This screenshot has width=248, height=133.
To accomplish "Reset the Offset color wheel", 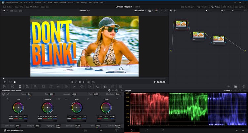I will [x=117, y=99].
